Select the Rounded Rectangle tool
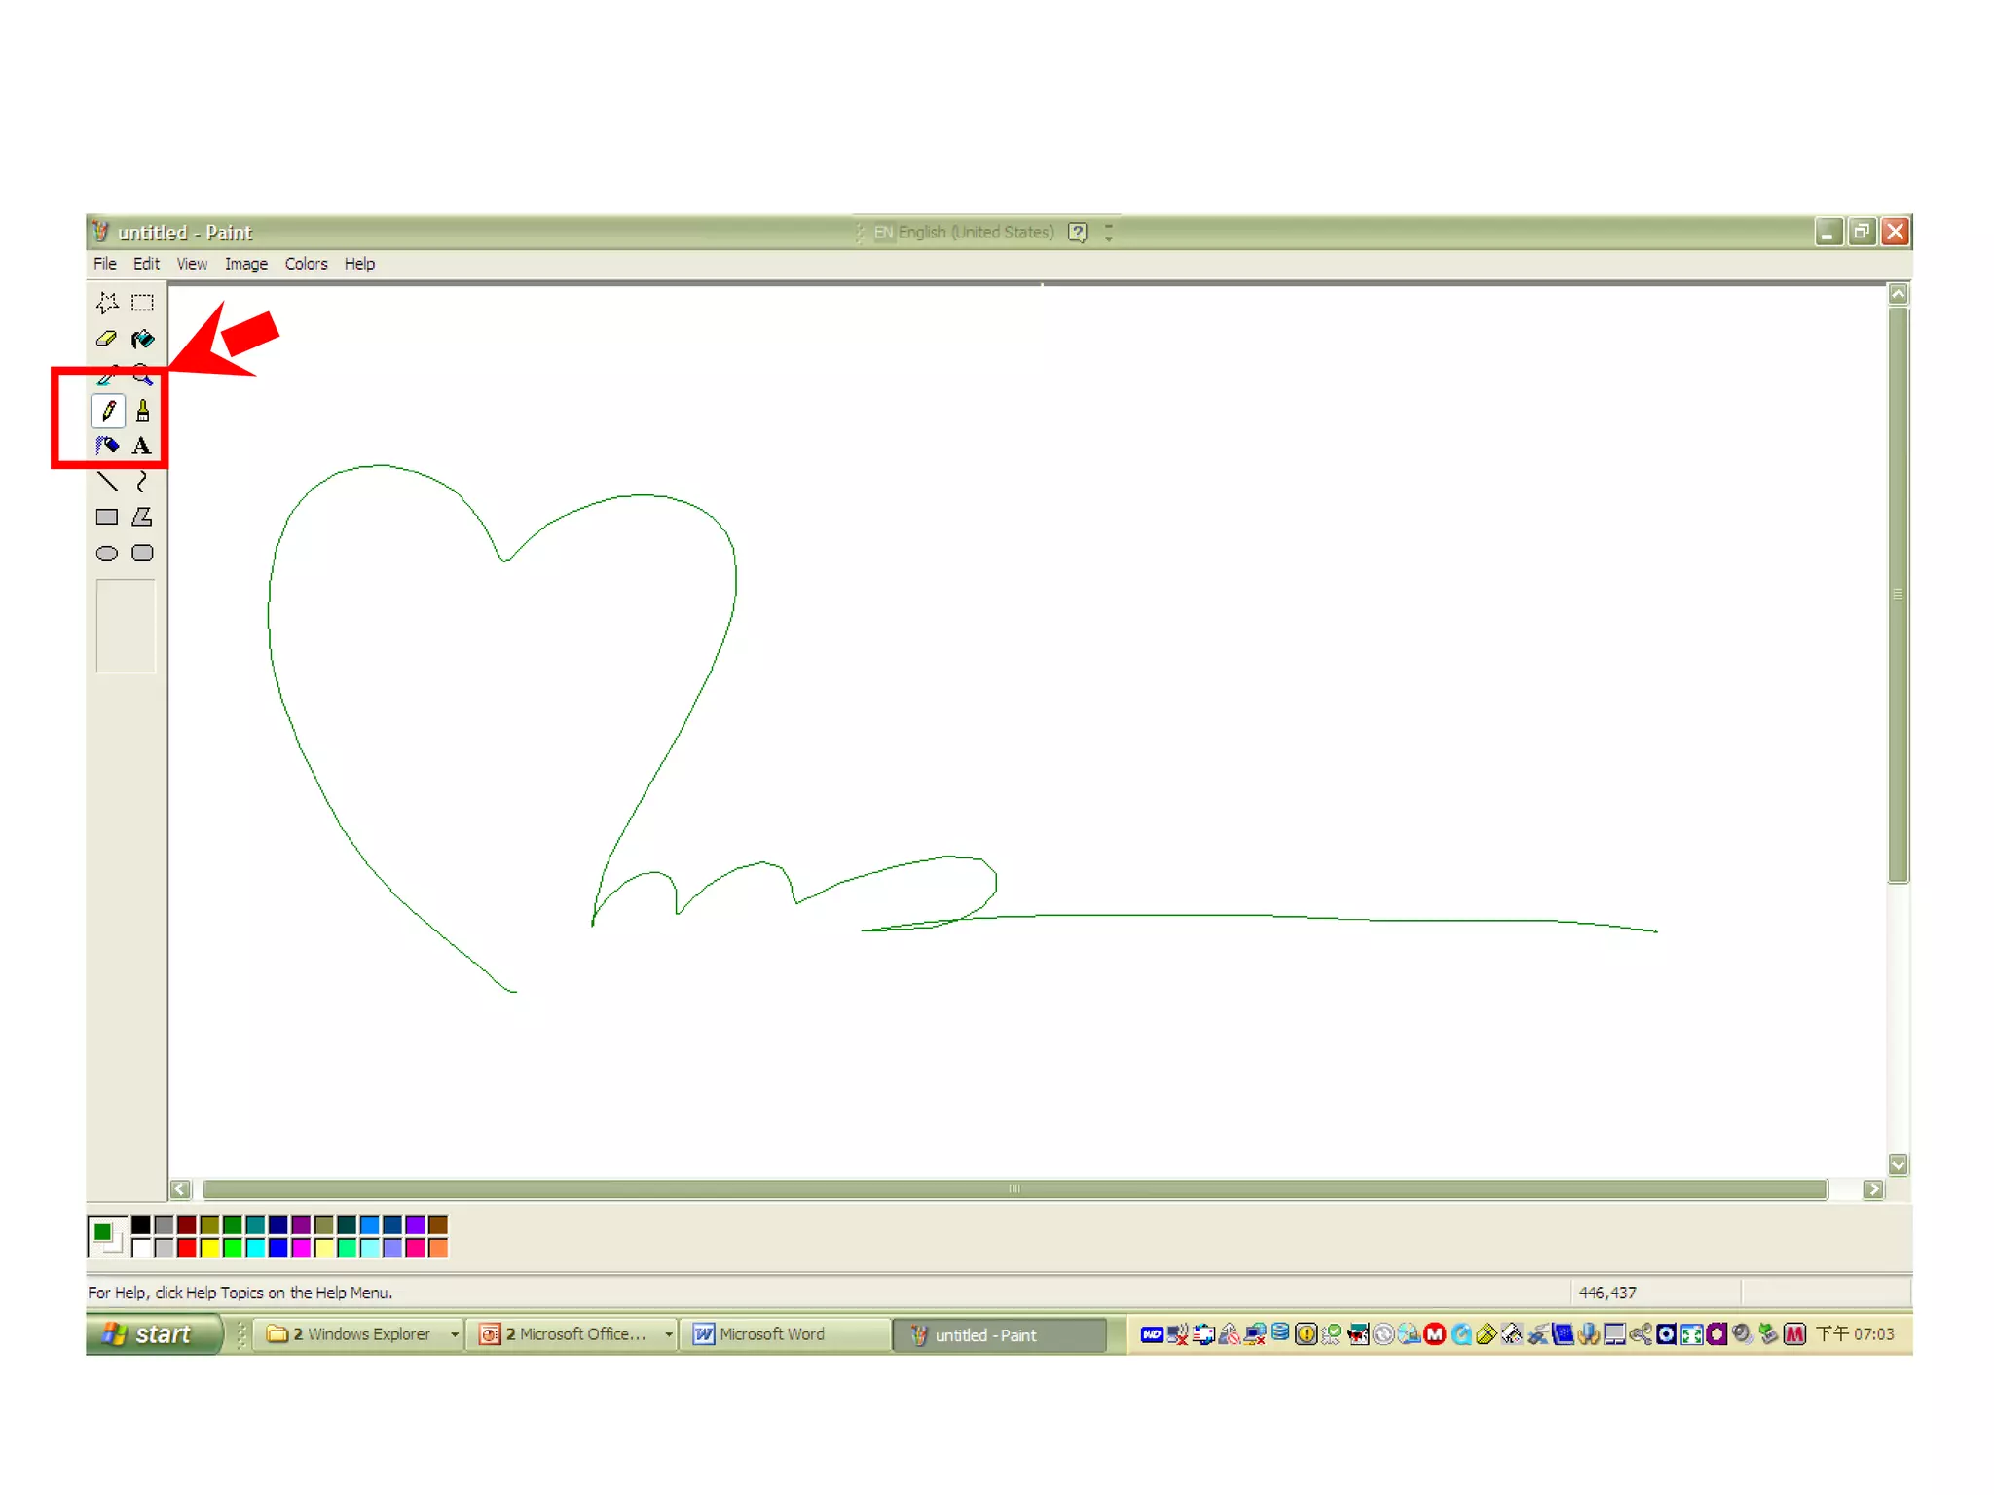 coord(142,553)
